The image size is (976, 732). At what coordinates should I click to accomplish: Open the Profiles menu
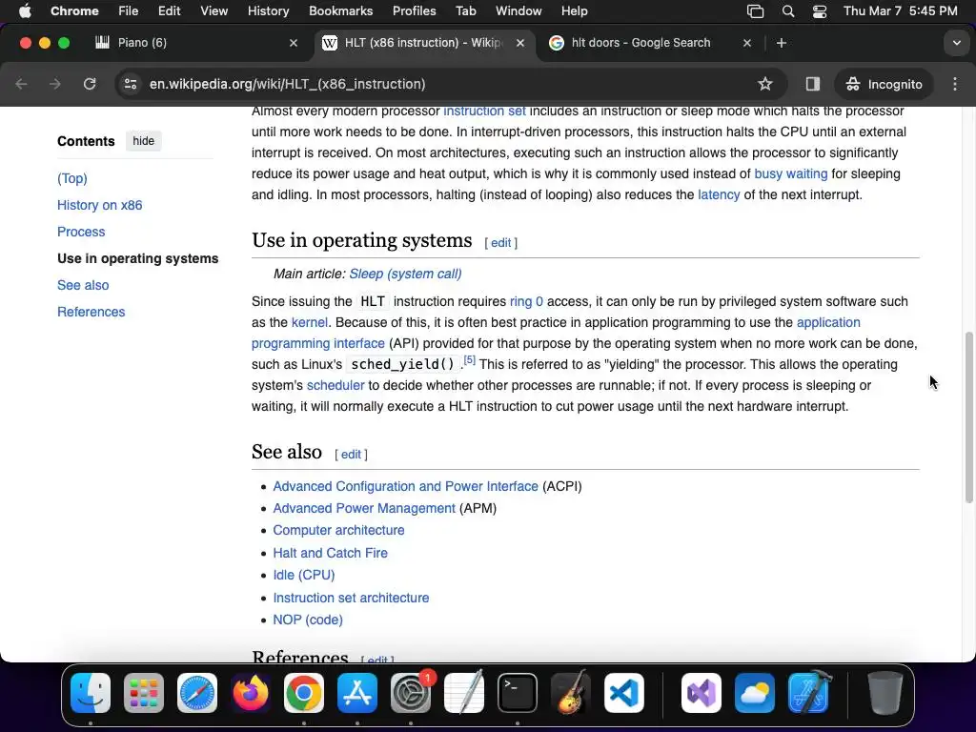point(414,11)
